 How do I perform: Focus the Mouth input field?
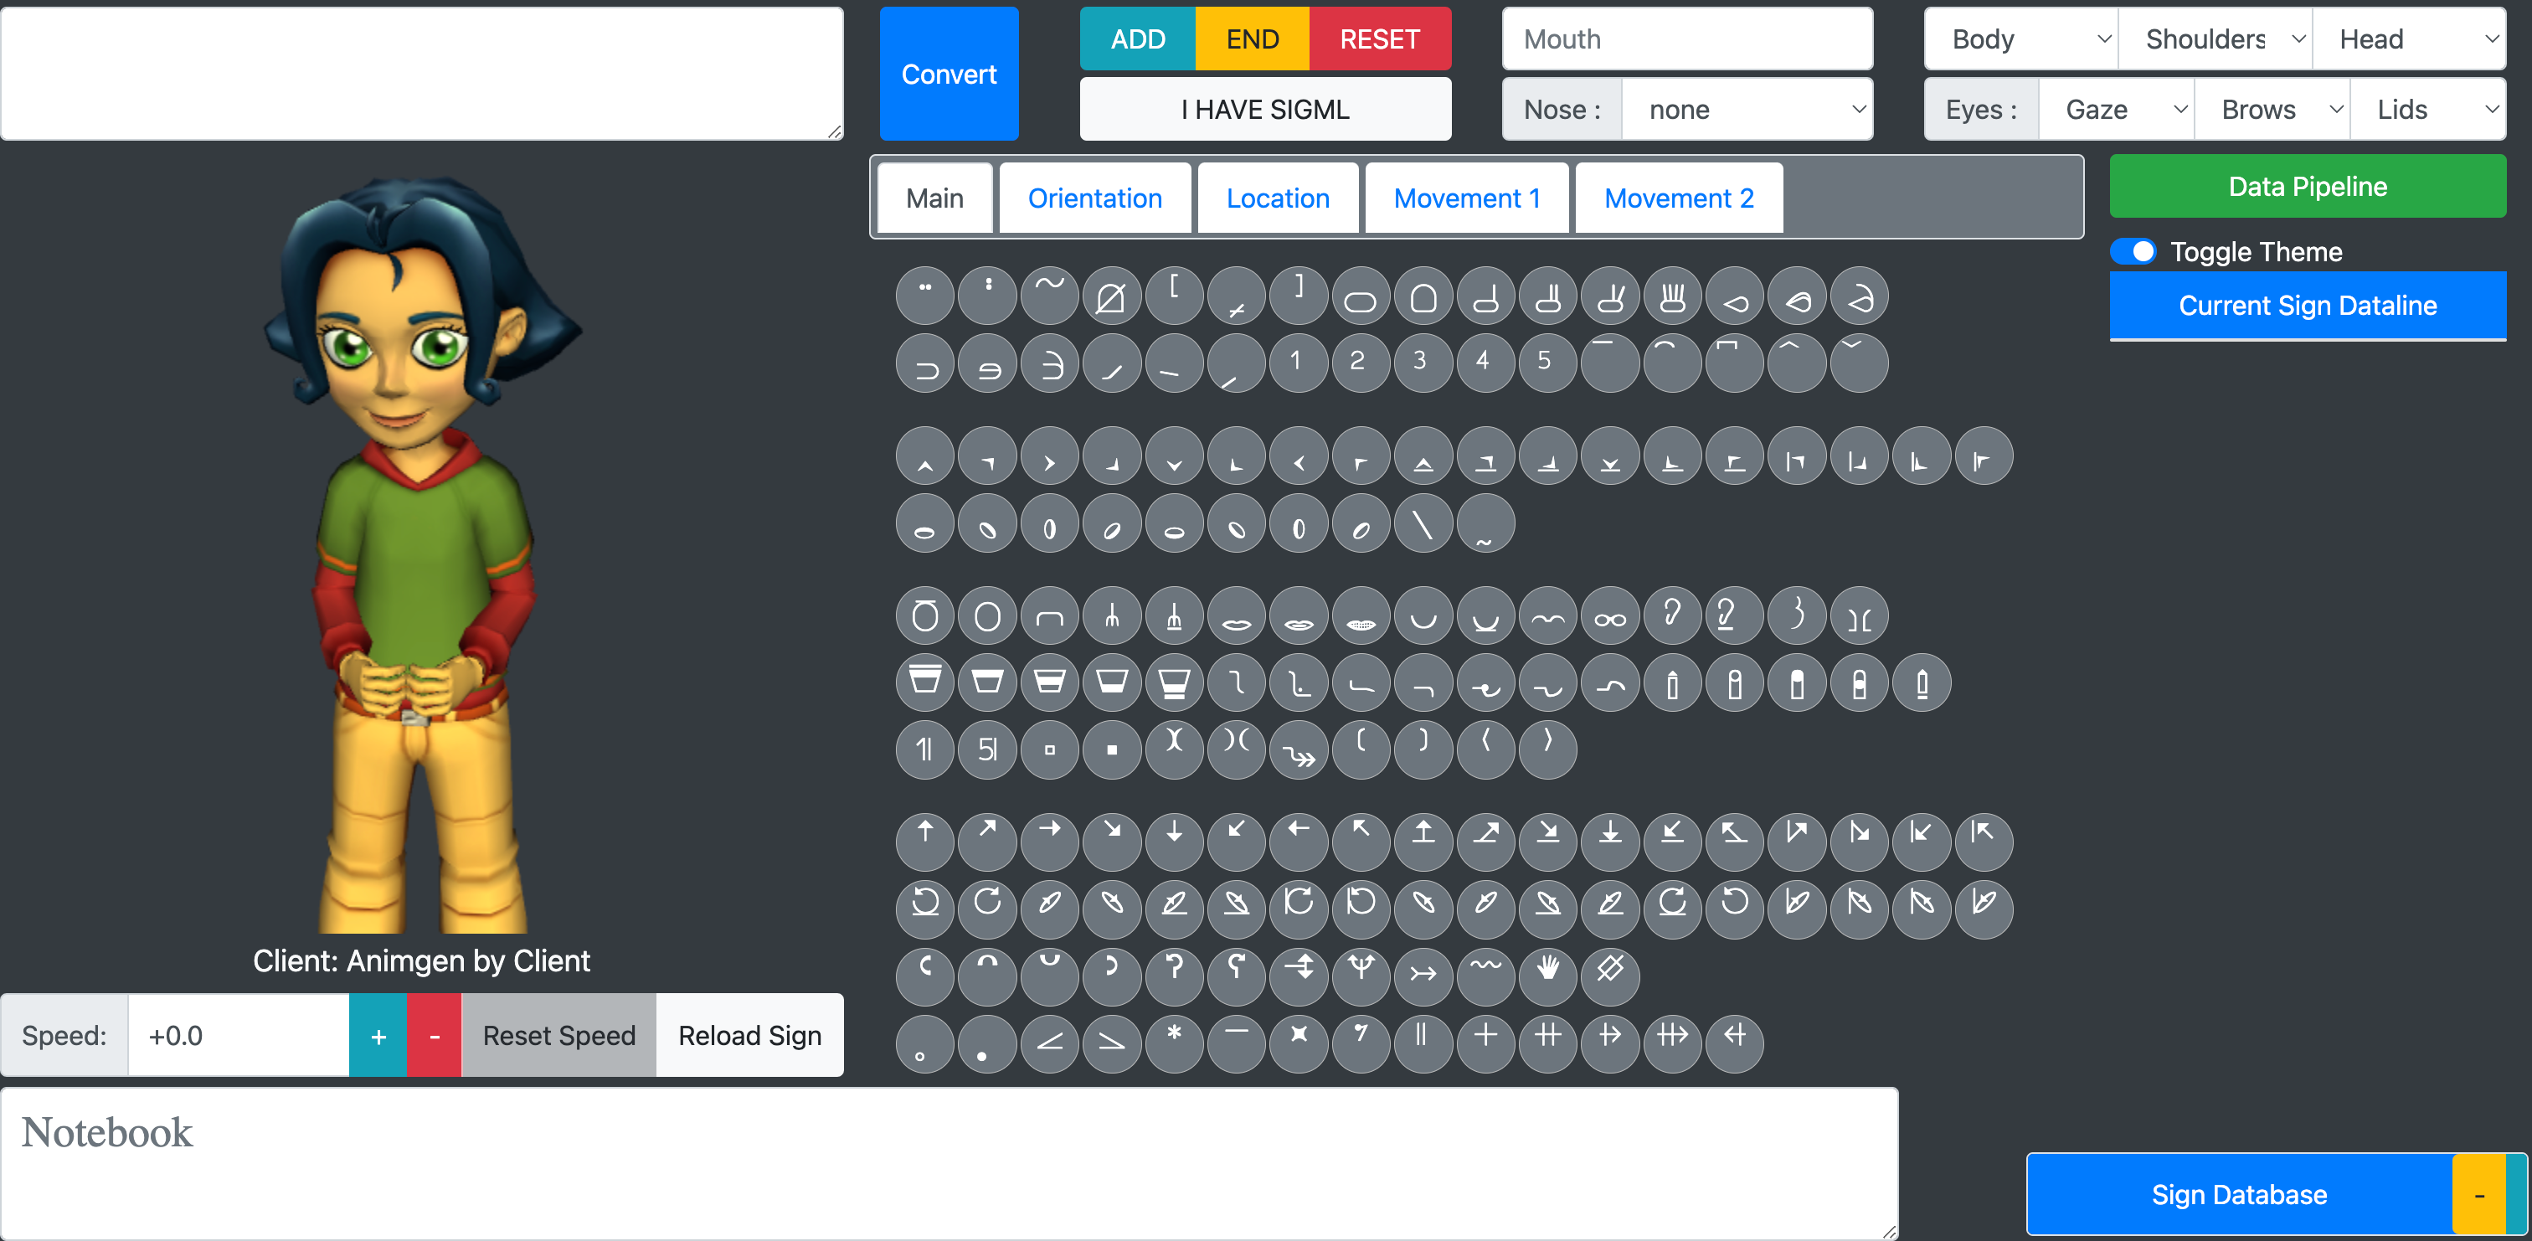pyautogui.click(x=1688, y=39)
